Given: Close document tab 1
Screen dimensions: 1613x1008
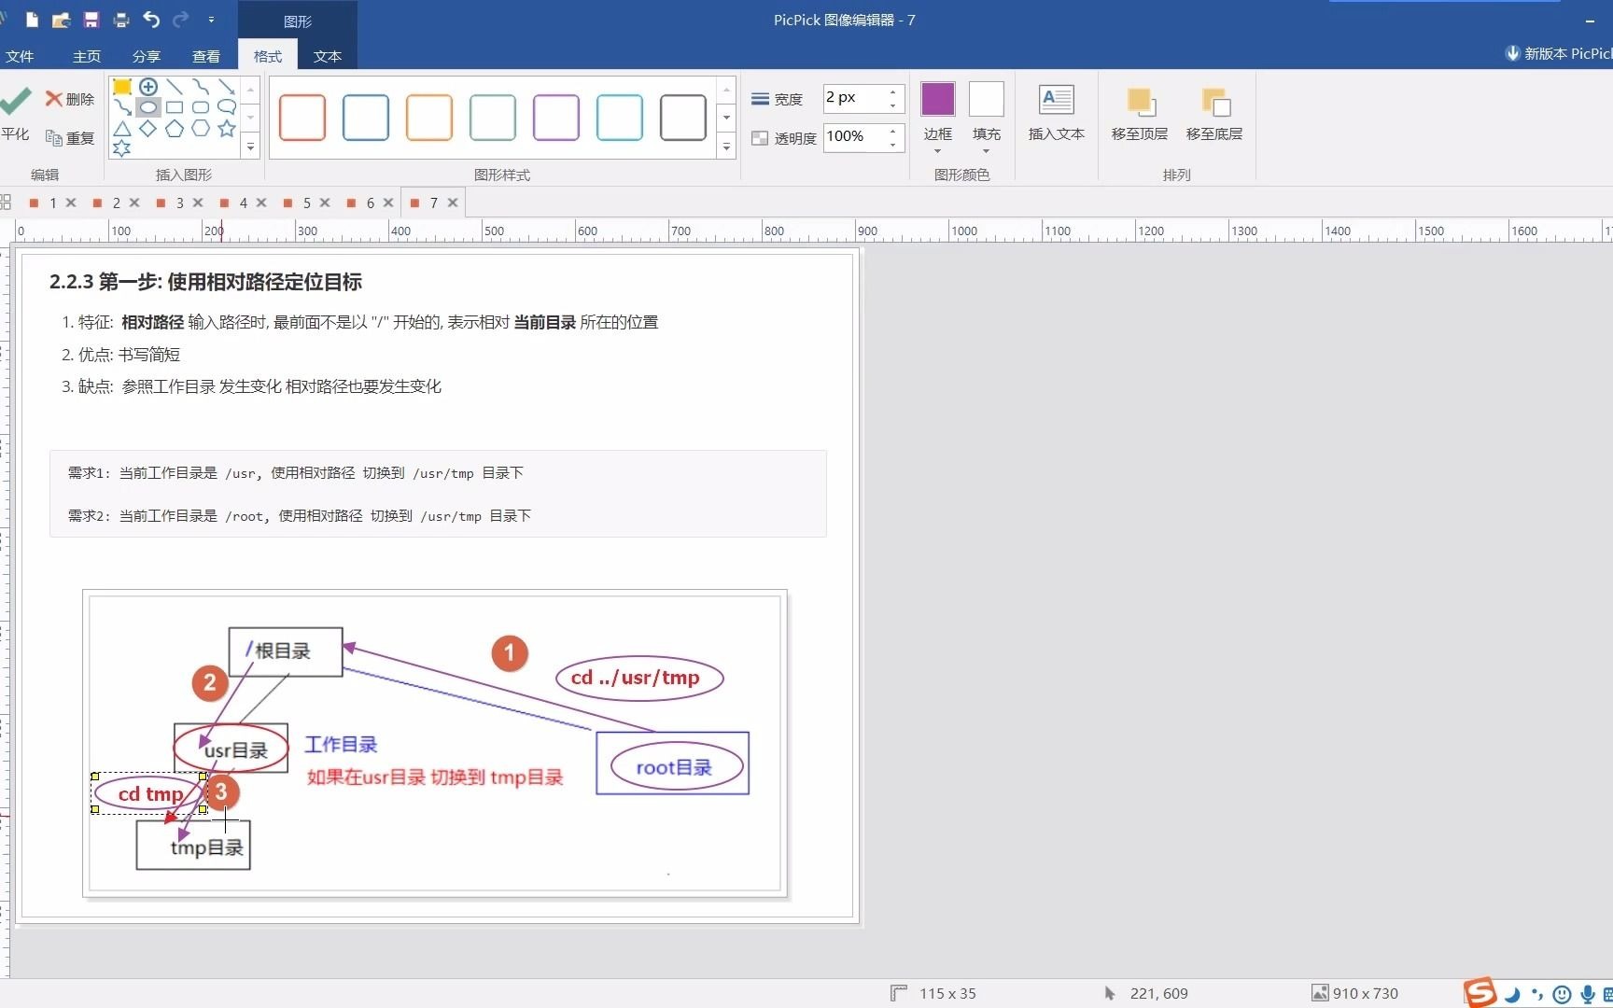Looking at the screenshot, I should pos(71,203).
